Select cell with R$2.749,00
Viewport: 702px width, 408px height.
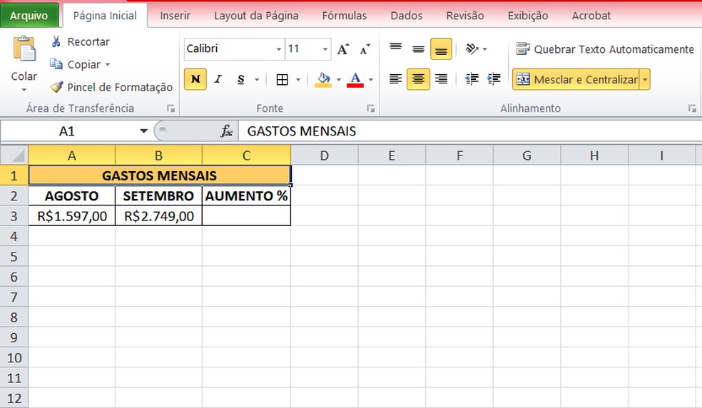pyautogui.click(x=158, y=216)
